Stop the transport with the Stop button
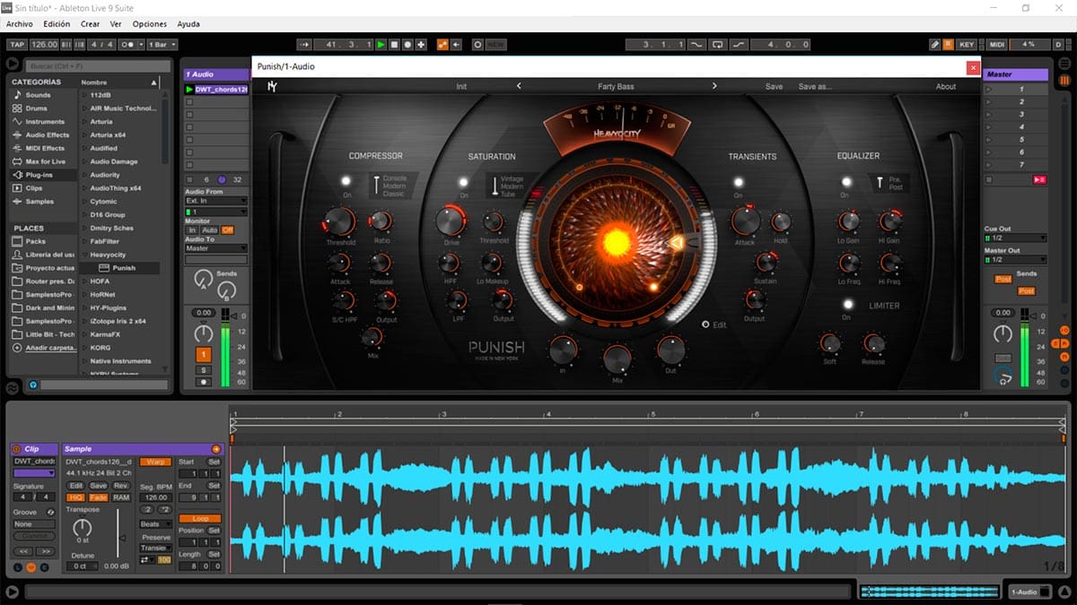This screenshot has height=605, width=1077. click(394, 44)
